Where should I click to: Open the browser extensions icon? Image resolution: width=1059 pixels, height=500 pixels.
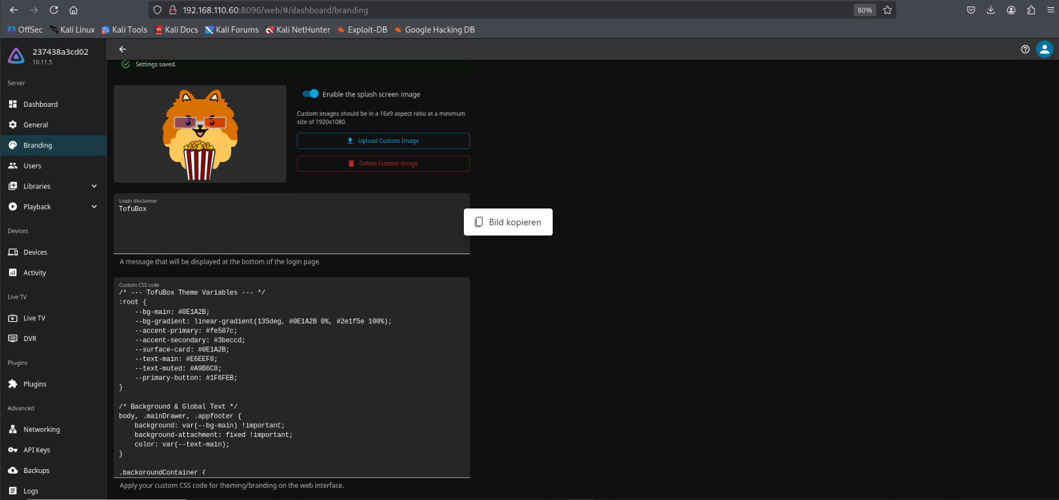[x=1031, y=10]
